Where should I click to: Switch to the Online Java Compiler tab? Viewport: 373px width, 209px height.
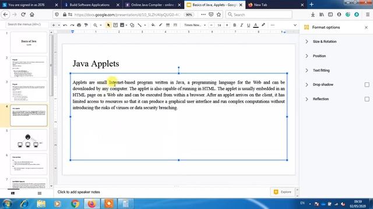pos(153,5)
